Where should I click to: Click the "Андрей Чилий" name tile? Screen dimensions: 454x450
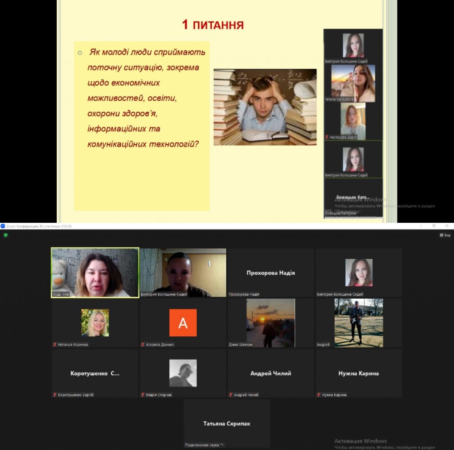pos(270,373)
